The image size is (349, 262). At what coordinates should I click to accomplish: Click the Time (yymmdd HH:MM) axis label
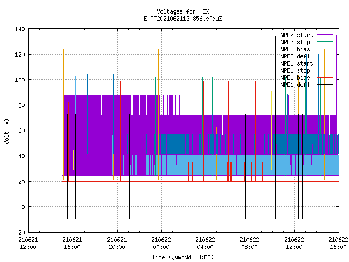pyautogui.click(x=183, y=257)
